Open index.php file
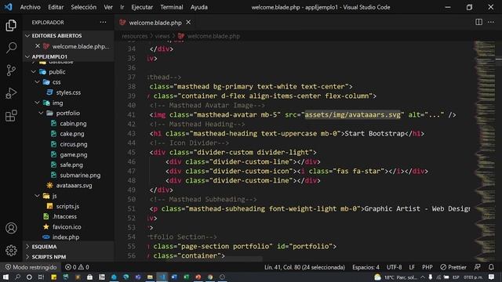The height and width of the screenshot is (282, 502). pyautogui.click(x=66, y=237)
